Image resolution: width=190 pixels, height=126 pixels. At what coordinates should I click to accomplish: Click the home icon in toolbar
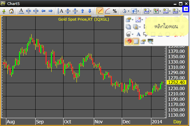[x=11, y=11]
